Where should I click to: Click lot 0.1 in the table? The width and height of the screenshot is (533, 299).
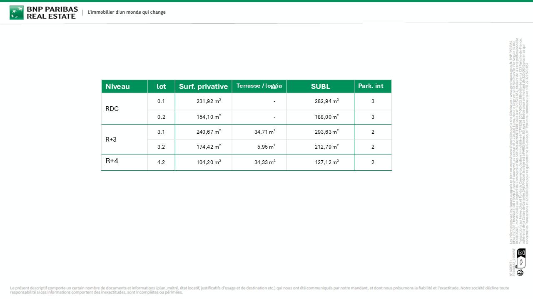[x=161, y=101]
